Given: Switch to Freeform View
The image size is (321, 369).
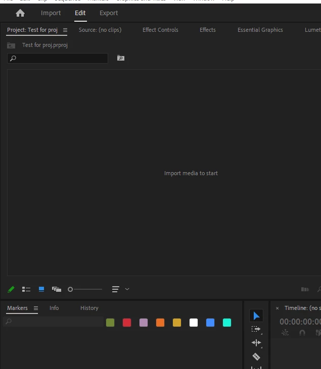Looking at the screenshot, I should pos(57,289).
